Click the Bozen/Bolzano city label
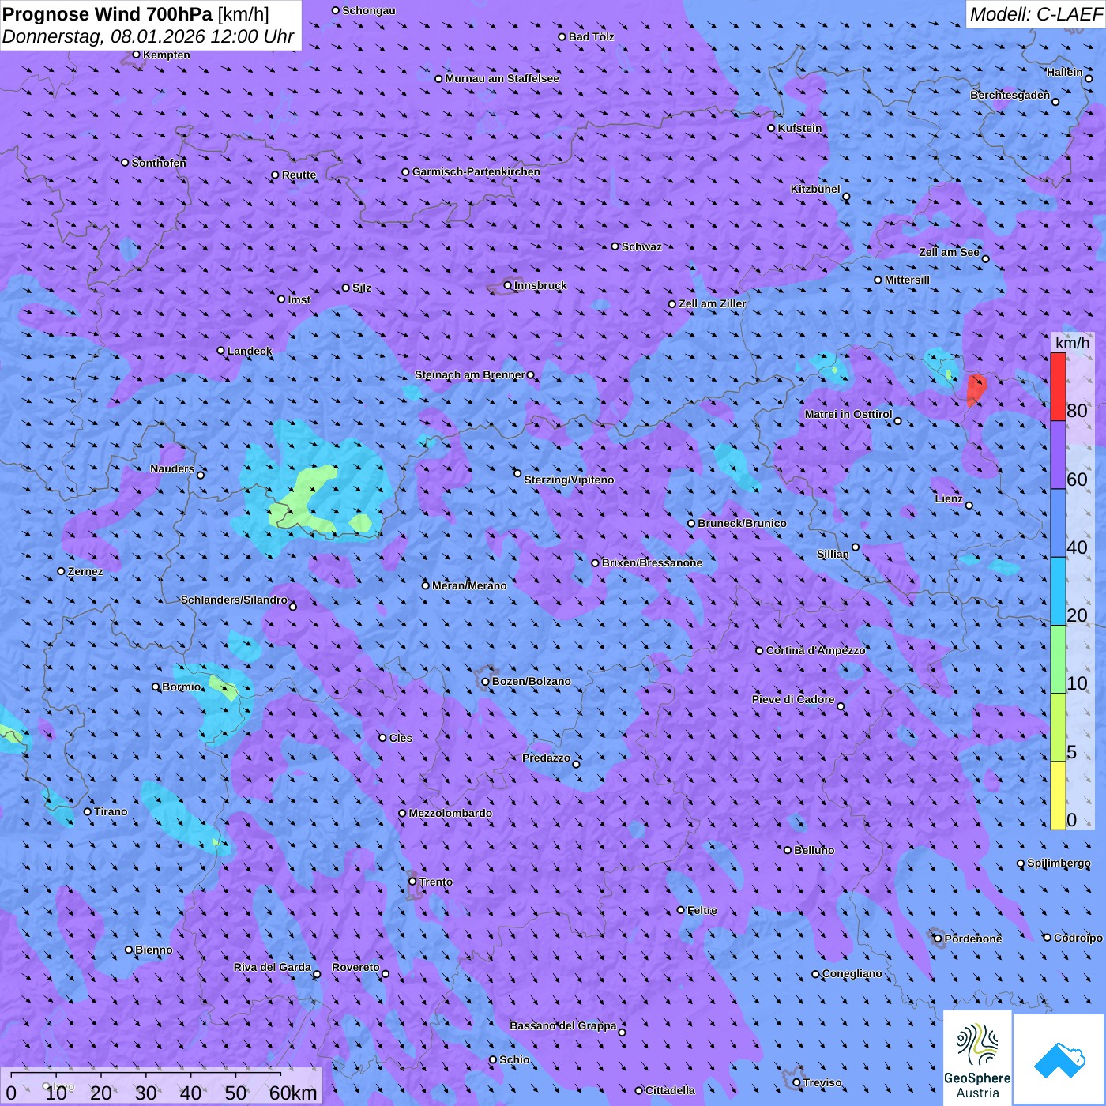The image size is (1106, 1106). tap(531, 681)
